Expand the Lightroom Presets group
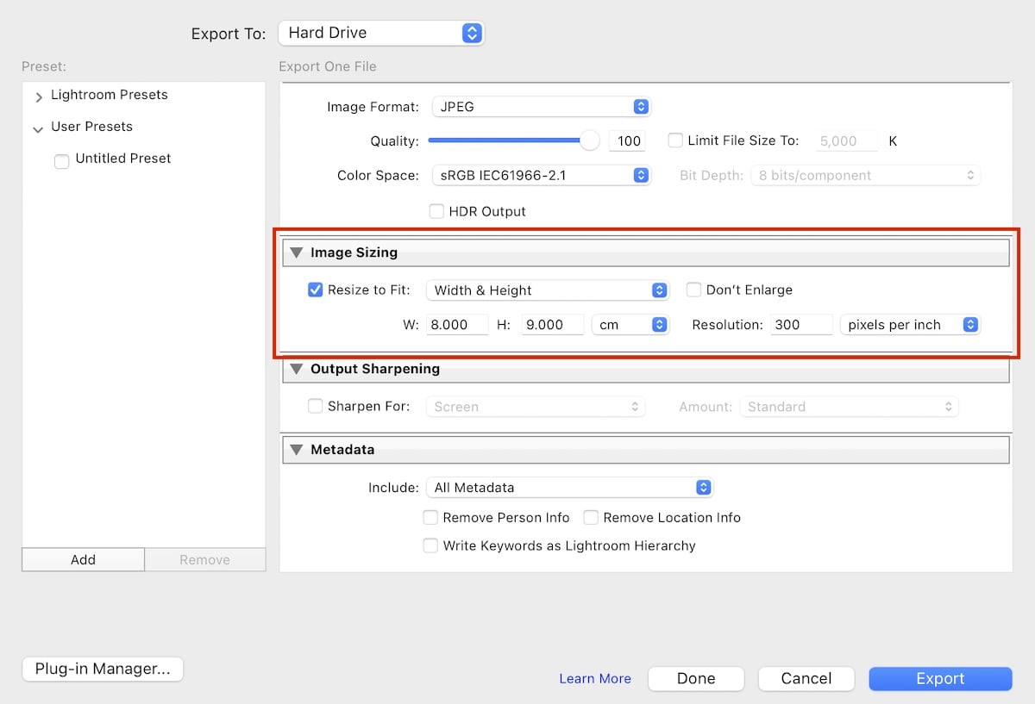Image resolution: width=1035 pixels, height=704 pixels. click(38, 95)
